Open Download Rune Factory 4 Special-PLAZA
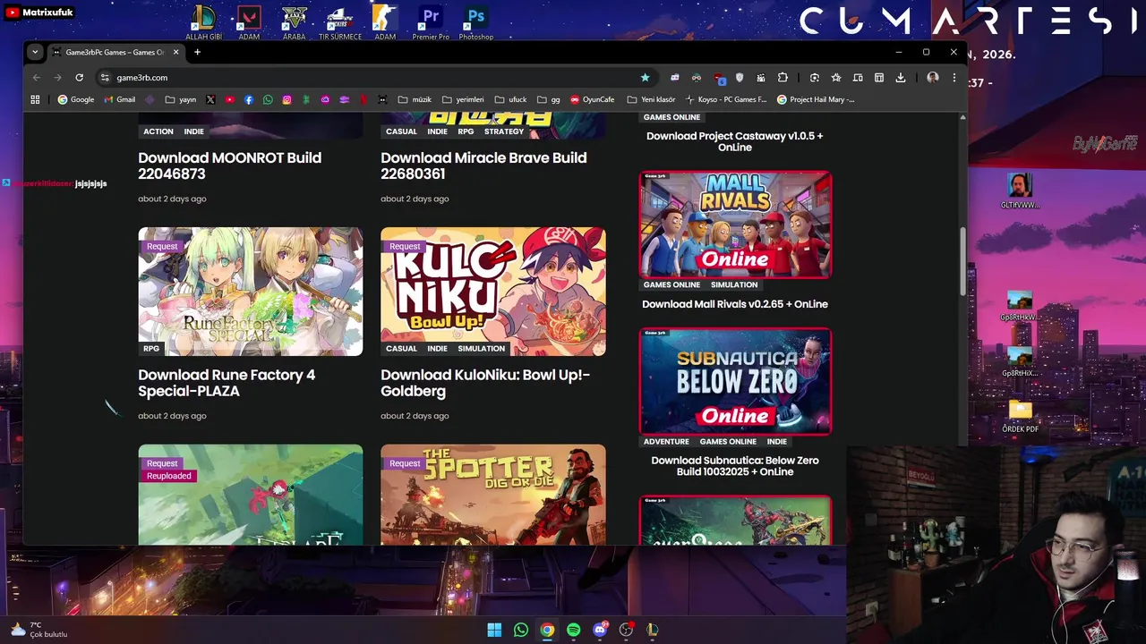The height and width of the screenshot is (644, 1146). pyautogui.click(x=227, y=383)
